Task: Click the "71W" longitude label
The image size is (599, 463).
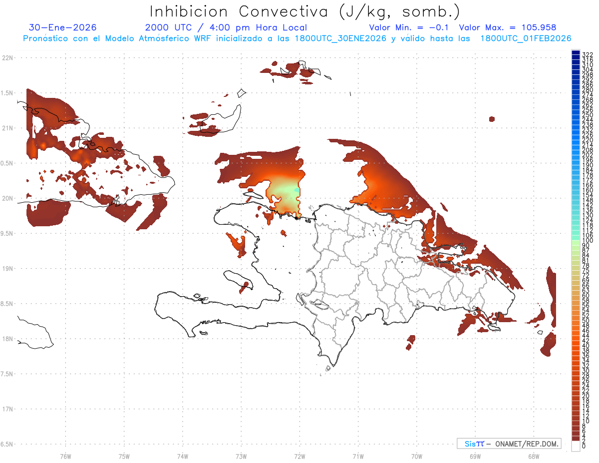Action: tap(358, 456)
